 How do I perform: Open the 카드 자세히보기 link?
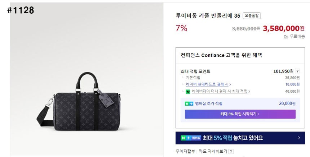[214, 152]
